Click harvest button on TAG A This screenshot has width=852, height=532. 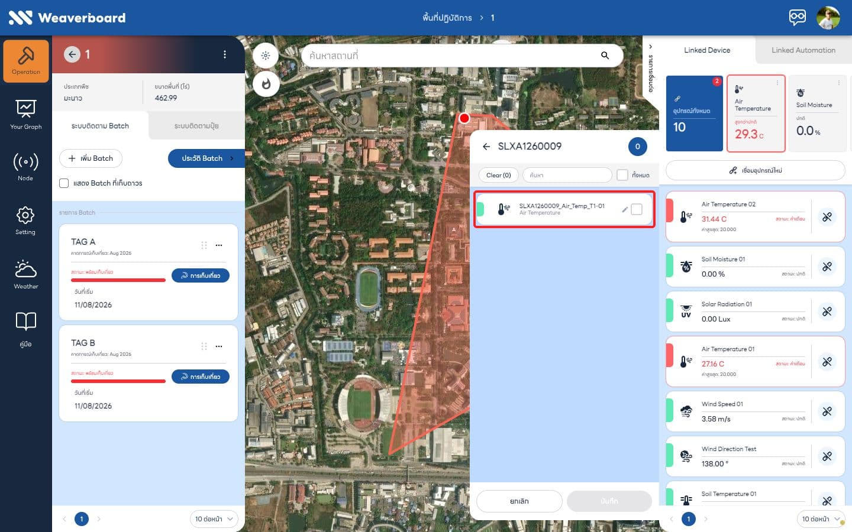click(201, 275)
